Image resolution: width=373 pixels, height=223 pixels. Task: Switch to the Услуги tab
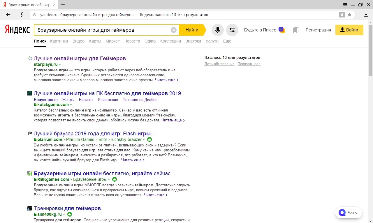(212, 41)
